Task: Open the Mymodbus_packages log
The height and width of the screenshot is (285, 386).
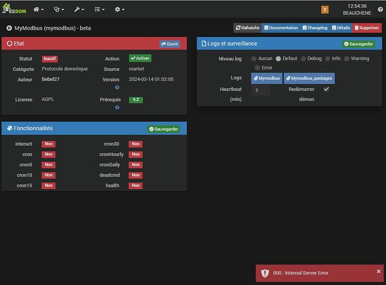Action: [x=308, y=78]
